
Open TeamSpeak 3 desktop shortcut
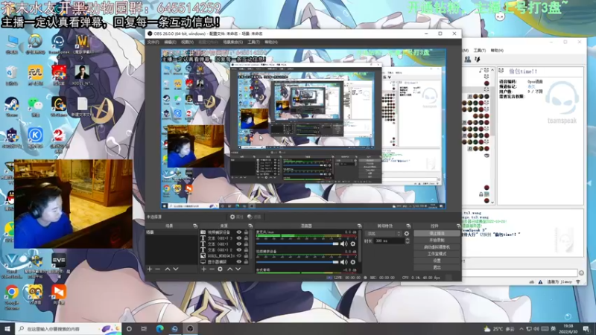[59, 44]
